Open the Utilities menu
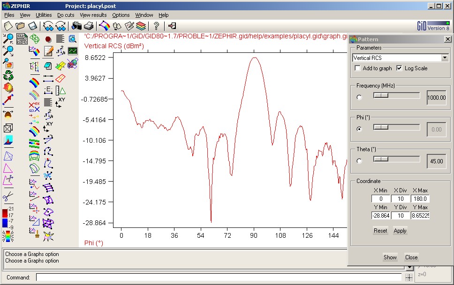This screenshot has height=285, width=454. (x=44, y=15)
